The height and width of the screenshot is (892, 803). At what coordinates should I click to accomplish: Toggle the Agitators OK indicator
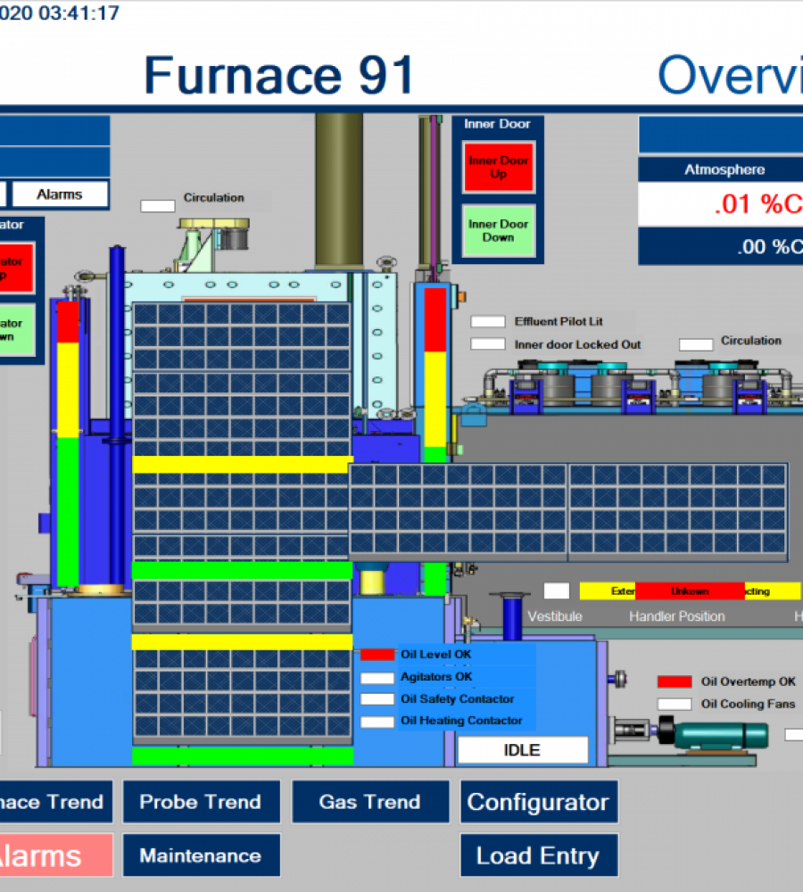click(377, 678)
